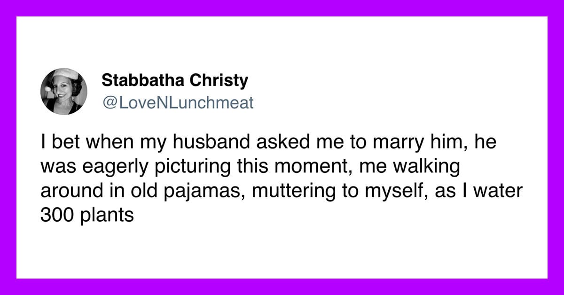Open the Stabbatha Christy display name link
Image resolution: width=564 pixels, height=295 pixels.
point(175,81)
